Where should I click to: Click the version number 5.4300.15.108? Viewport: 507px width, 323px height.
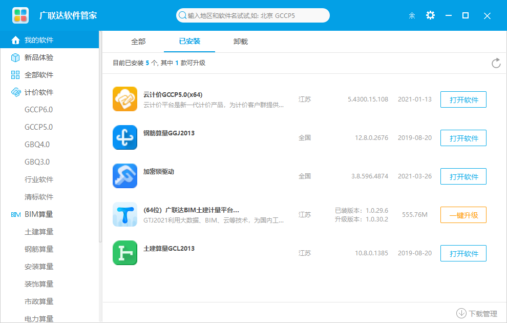(368, 99)
